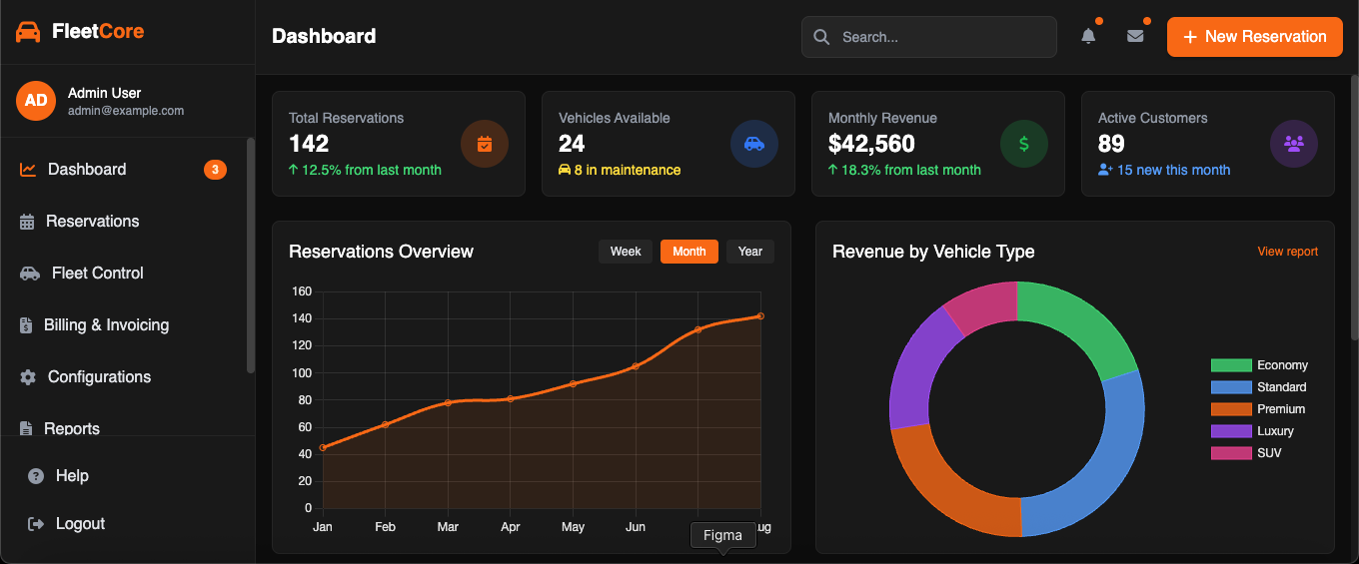The width and height of the screenshot is (1359, 564).
Task: Switch chart to Year view
Action: point(750,252)
